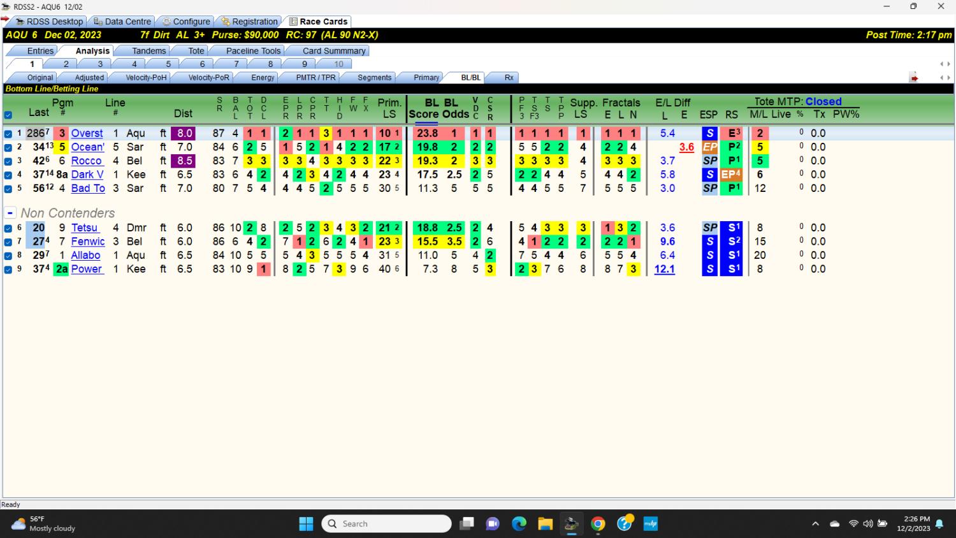The image size is (956, 538).
Task: Click the horse link Fenwic
Action: click(x=88, y=242)
